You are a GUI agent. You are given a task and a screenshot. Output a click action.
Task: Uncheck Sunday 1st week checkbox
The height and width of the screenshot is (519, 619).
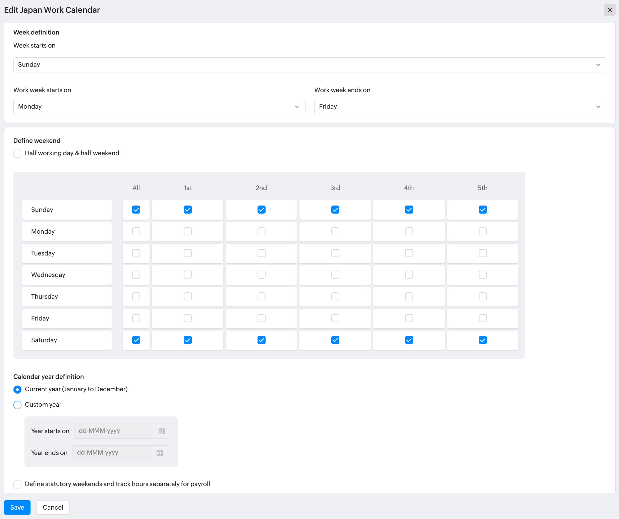pos(188,210)
